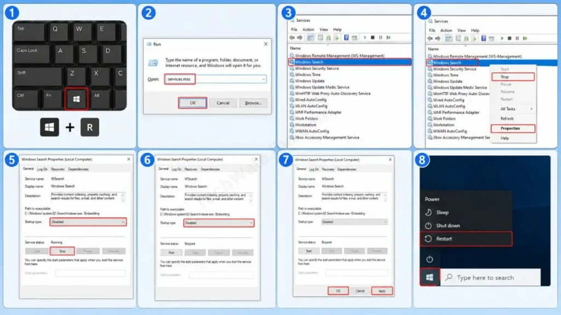Click Start Service play icon in step 4 toolbar

click(x=502, y=38)
